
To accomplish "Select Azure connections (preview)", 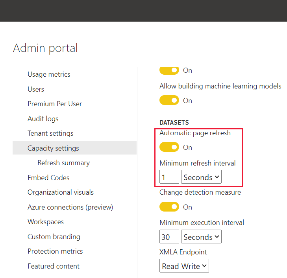I will coord(70,207).
